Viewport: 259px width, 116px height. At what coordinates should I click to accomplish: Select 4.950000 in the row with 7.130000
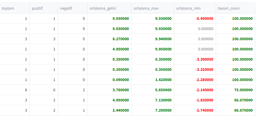tap(109, 100)
